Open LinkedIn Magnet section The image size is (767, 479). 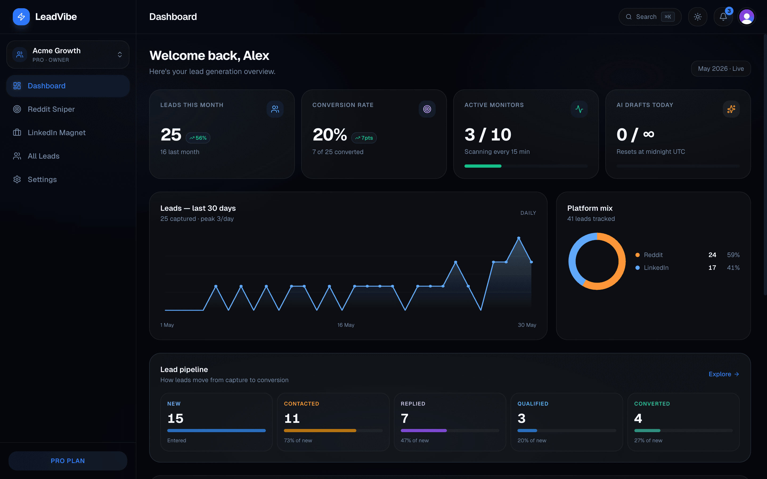(68, 133)
